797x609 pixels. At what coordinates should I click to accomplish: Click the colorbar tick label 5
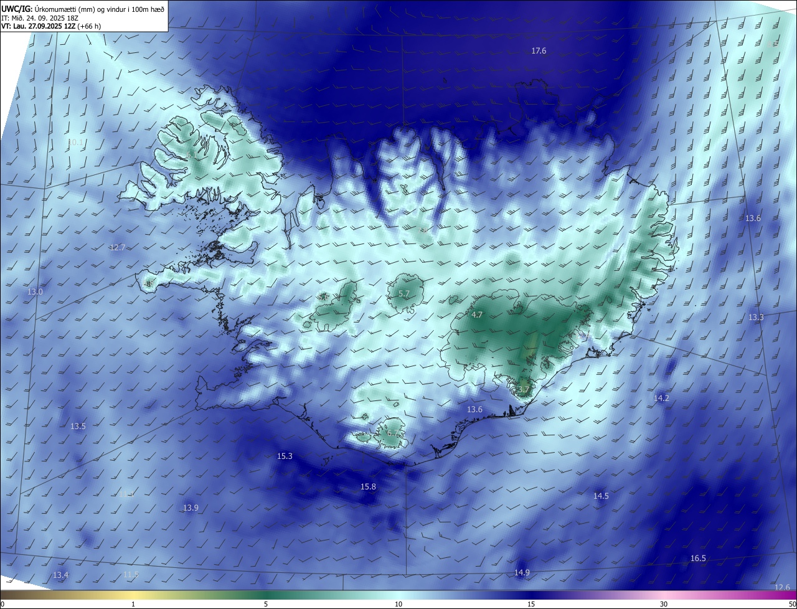pos(266,604)
